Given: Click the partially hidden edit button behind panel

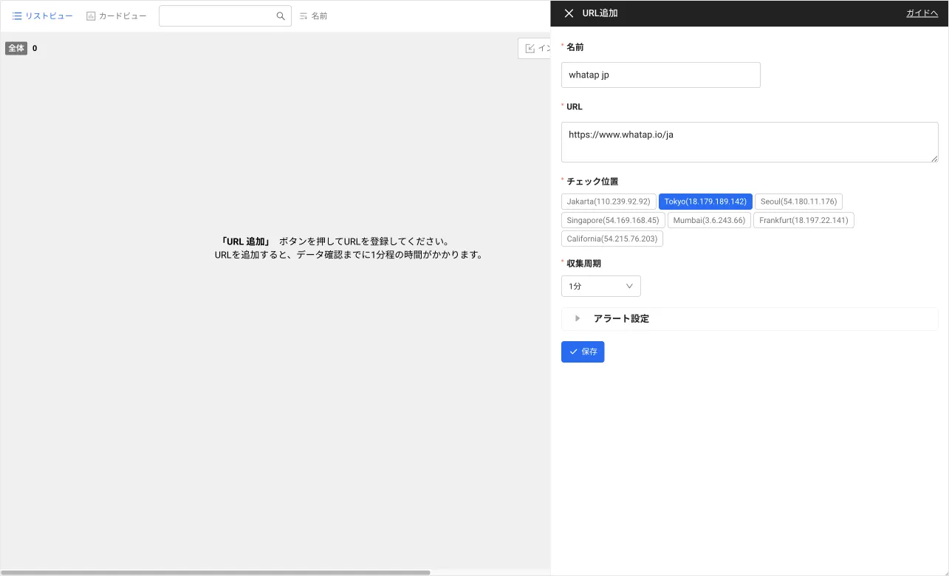Looking at the screenshot, I should tap(535, 48).
